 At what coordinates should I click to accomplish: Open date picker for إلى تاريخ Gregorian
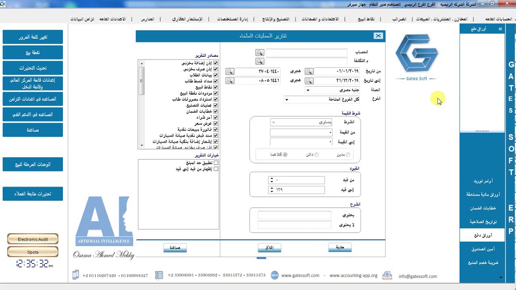(x=309, y=81)
